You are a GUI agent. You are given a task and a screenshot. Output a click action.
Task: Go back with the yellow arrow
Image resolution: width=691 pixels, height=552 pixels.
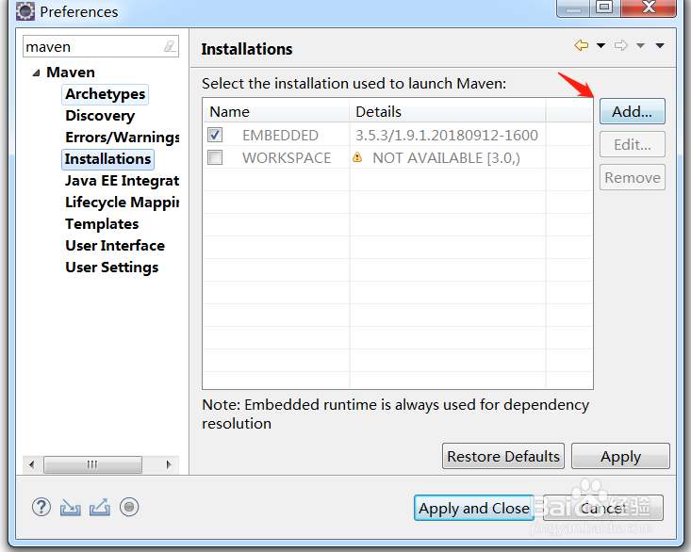coord(582,45)
